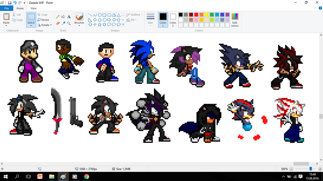Screen dimensions: 323x181
Task: Select the Magnifier tool
Action: [69, 23]
